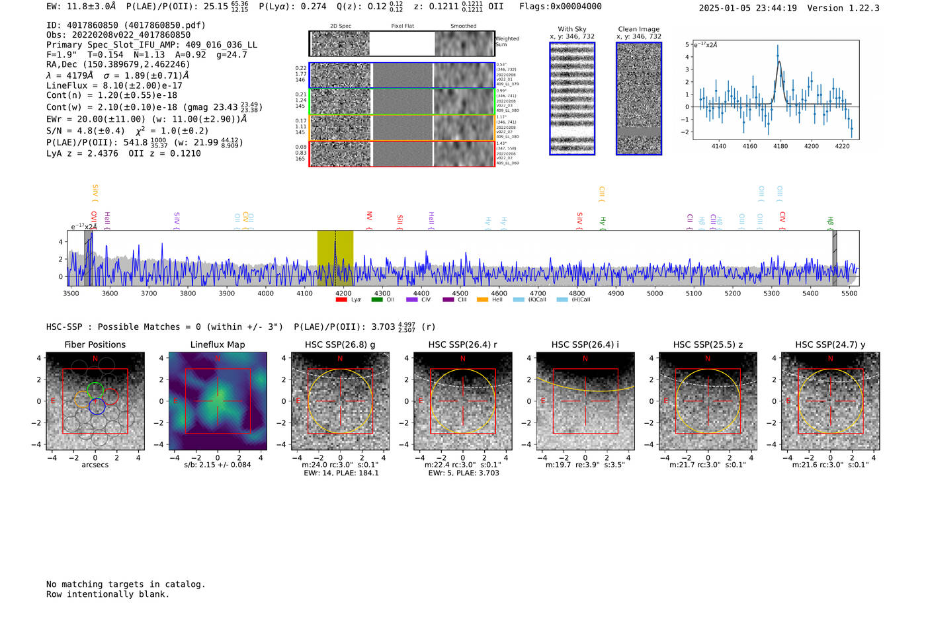Select the (K)CaII legend color box
This screenshot has height=630, width=926.
pos(519,299)
